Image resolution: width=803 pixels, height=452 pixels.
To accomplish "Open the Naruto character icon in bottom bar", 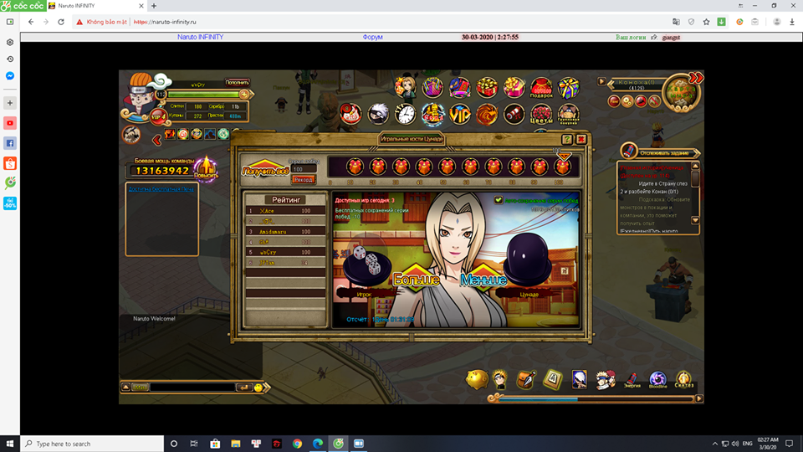I will pos(500,380).
